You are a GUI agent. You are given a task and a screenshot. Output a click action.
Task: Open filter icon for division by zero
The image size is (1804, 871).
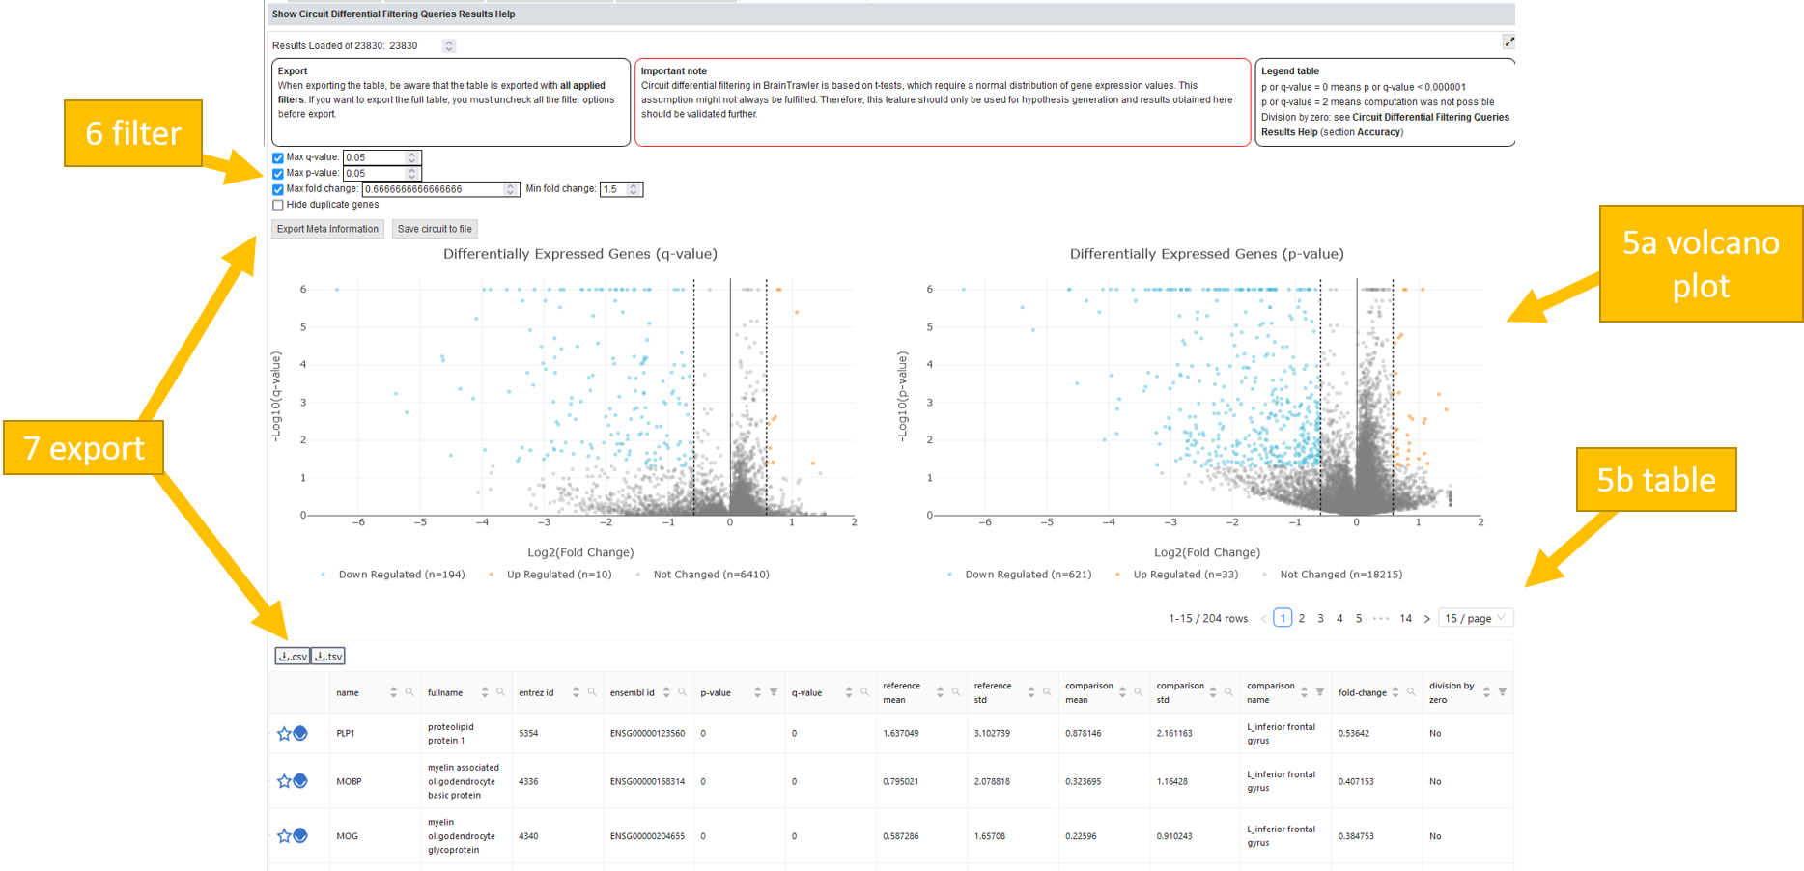click(1503, 692)
